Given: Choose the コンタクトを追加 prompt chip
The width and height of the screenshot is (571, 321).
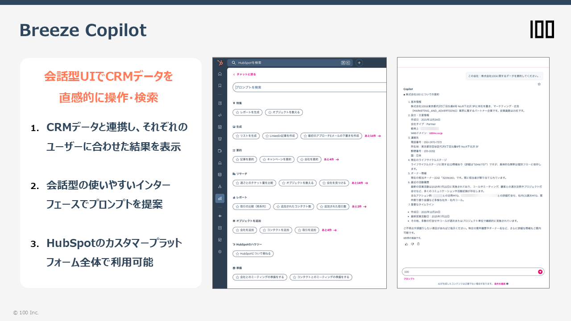Looking at the screenshot, I should tap(275, 230).
